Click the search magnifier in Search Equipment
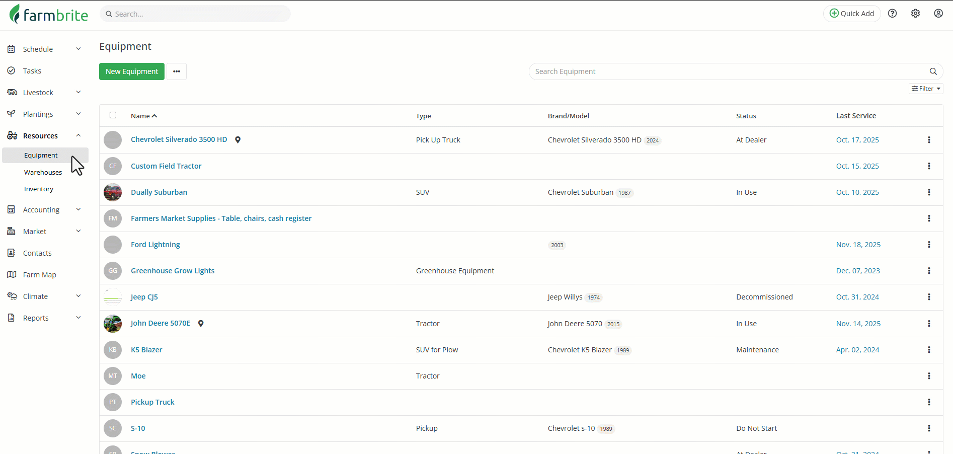 [x=933, y=71]
